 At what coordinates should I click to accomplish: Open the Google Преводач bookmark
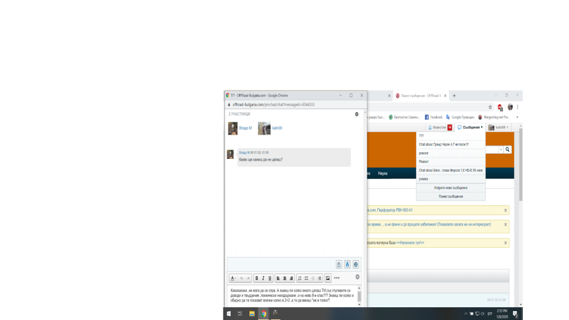[460, 117]
